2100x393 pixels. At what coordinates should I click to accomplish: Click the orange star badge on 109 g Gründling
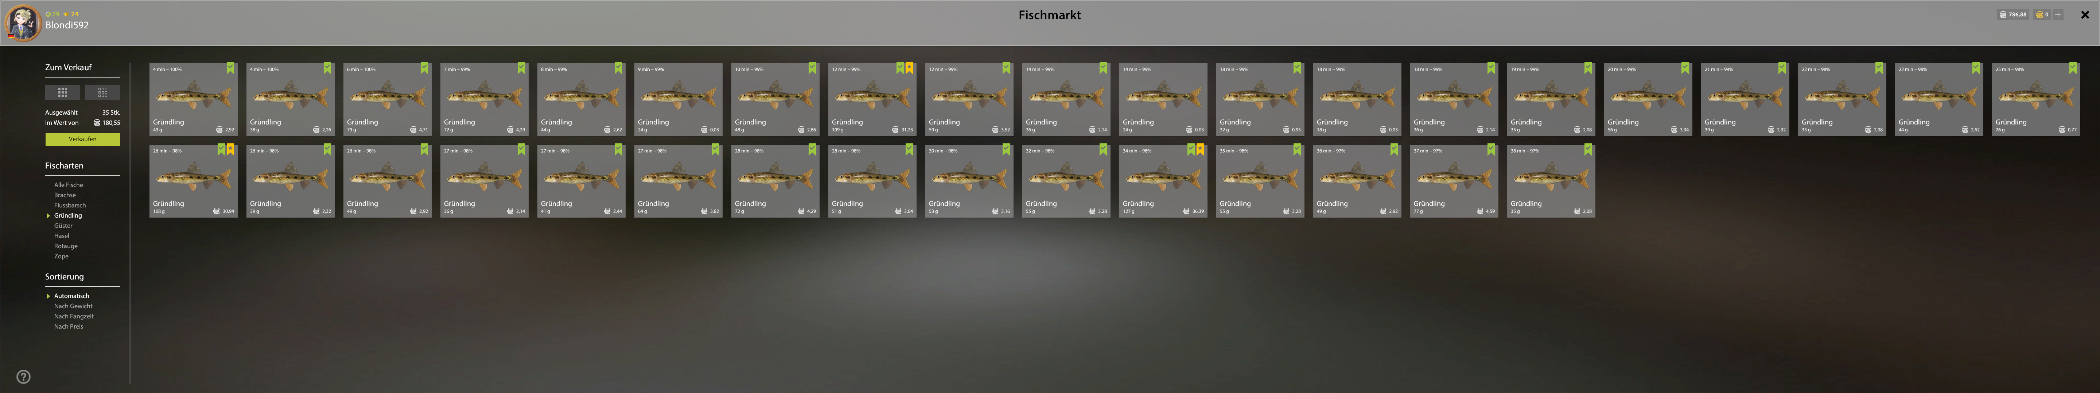point(909,68)
